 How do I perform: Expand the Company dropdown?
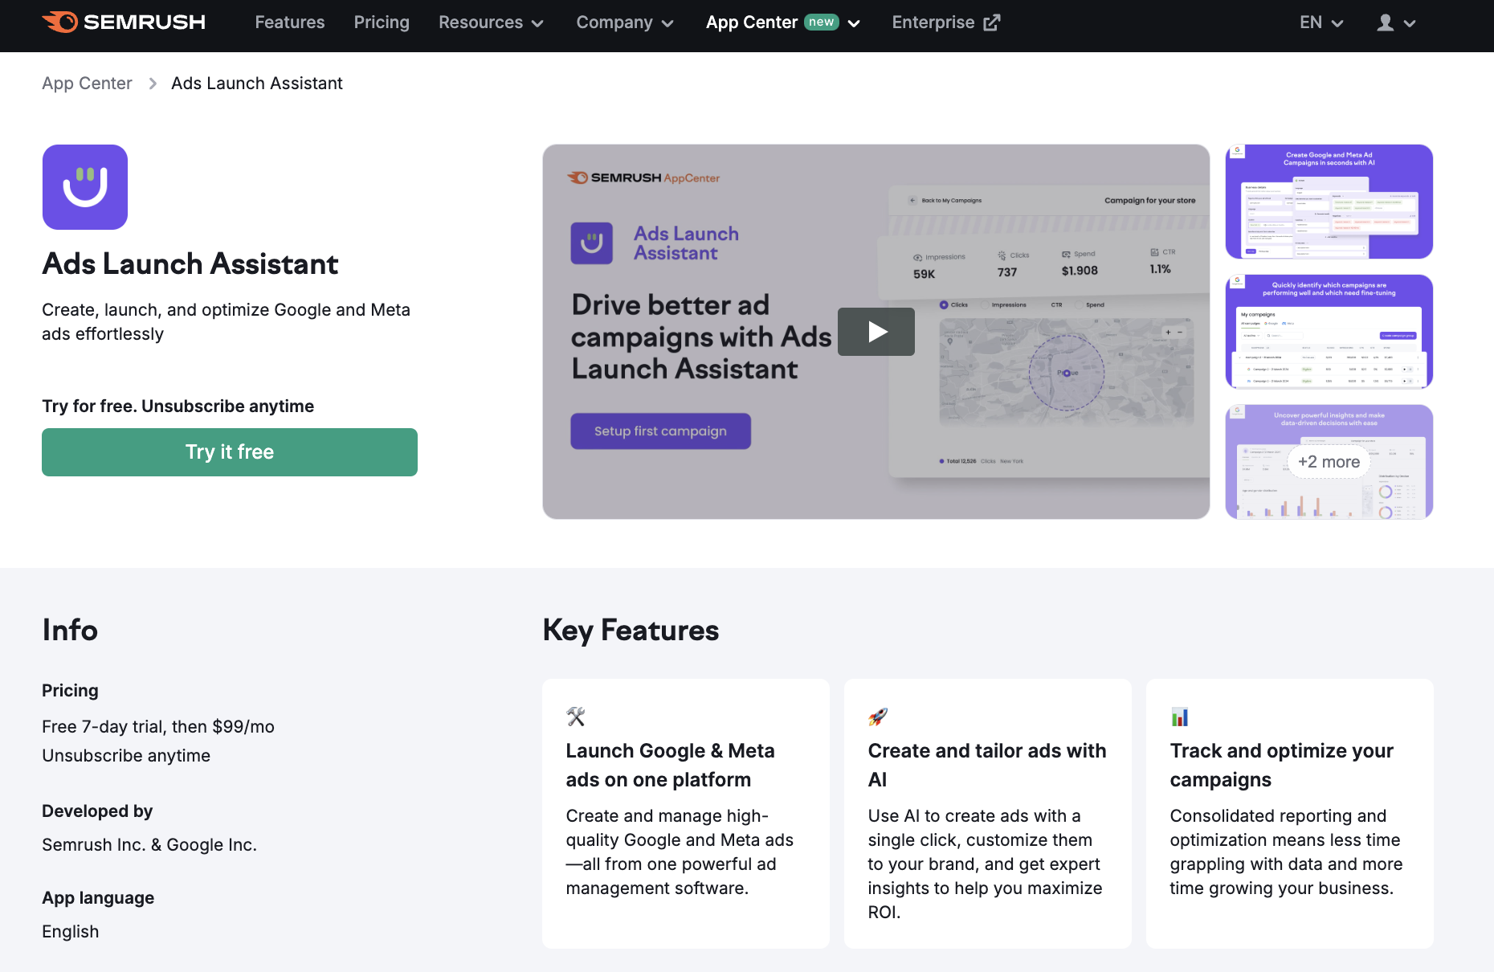click(x=625, y=22)
